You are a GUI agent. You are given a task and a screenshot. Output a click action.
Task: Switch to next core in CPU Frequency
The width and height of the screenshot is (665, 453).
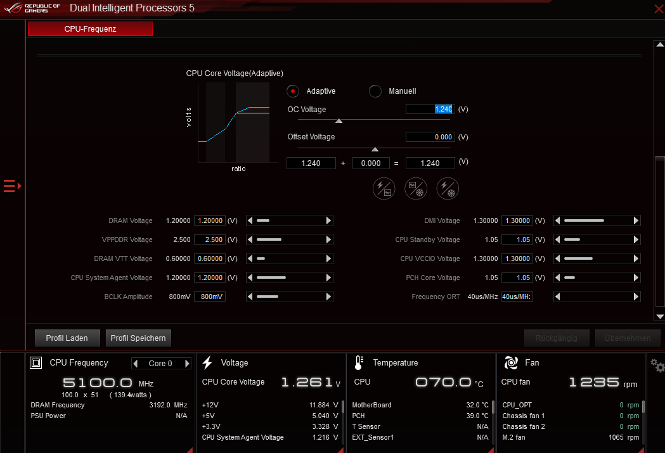pos(187,364)
